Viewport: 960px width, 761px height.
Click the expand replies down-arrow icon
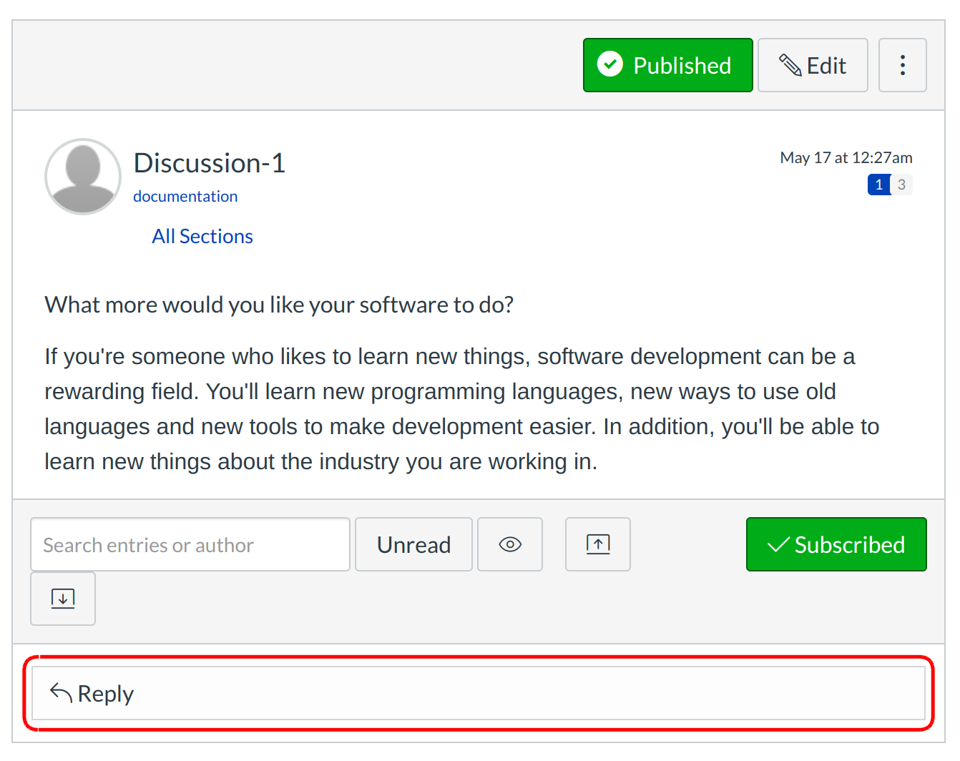pyautogui.click(x=63, y=599)
